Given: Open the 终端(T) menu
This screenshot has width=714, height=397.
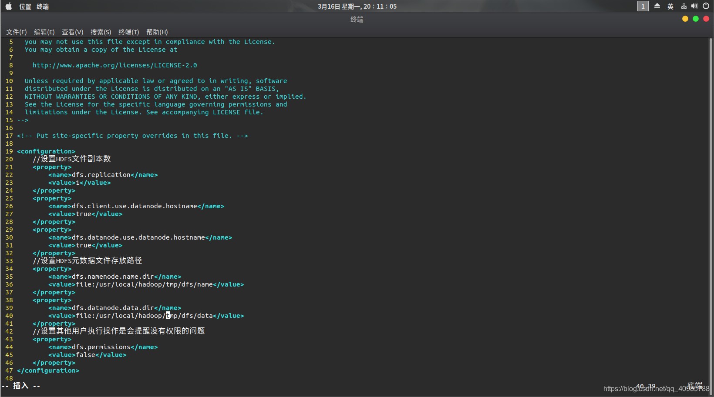Looking at the screenshot, I should (129, 32).
